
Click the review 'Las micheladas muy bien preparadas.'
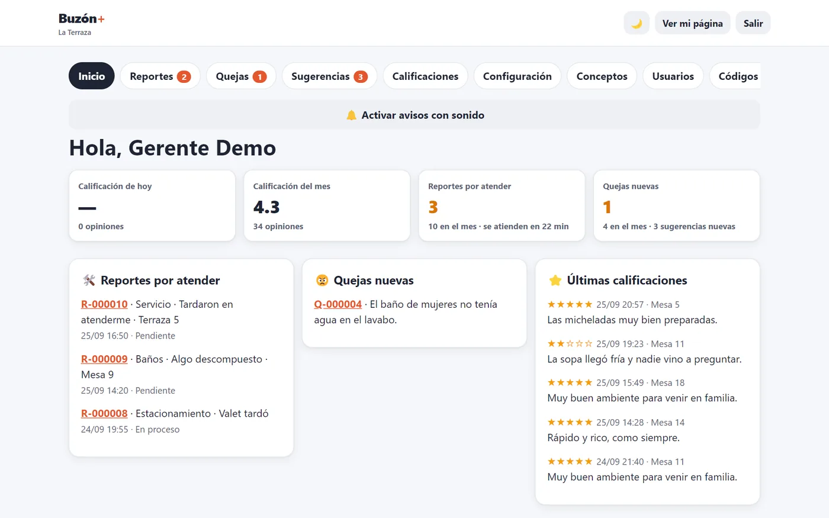[632, 320]
